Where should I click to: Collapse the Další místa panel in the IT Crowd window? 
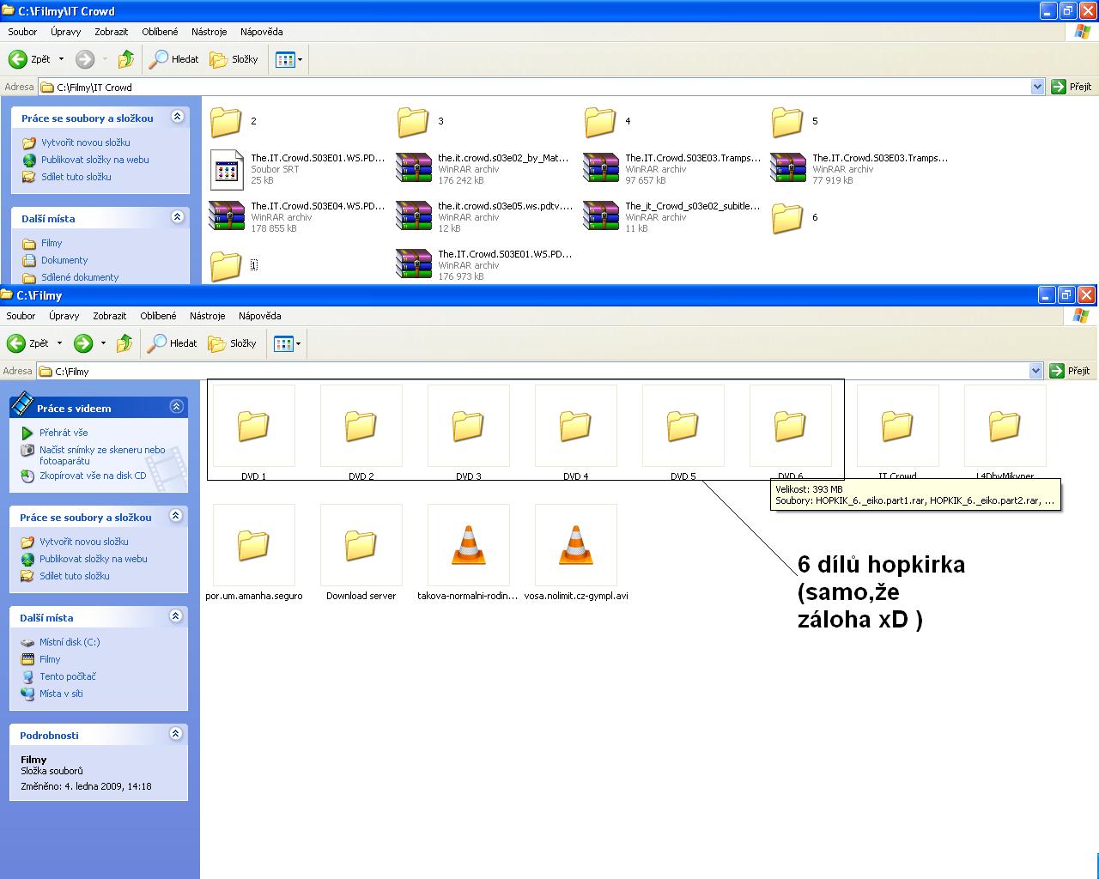(x=178, y=217)
